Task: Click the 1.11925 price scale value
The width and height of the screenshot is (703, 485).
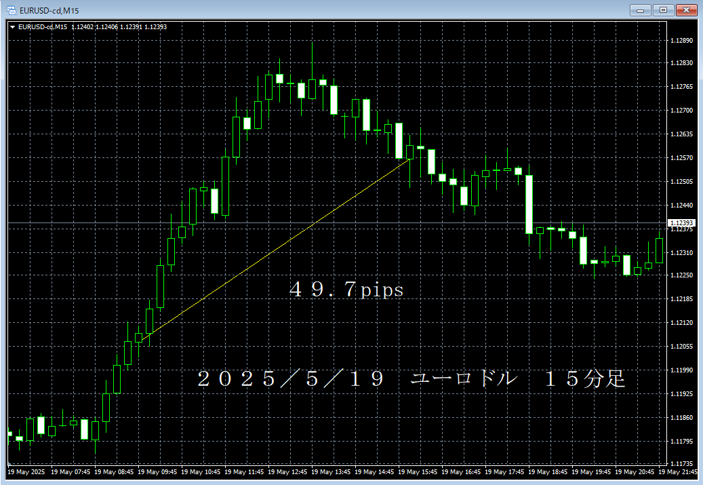Action: (681, 394)
